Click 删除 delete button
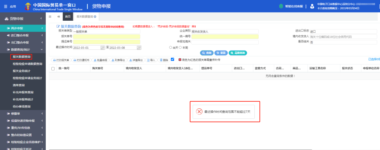This screenshot has height=150, width=380. pyautogui.click(x=164, y=60)
